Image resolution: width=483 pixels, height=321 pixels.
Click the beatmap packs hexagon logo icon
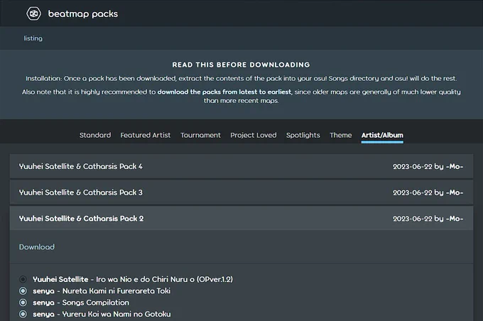click(x=33, y=13)
